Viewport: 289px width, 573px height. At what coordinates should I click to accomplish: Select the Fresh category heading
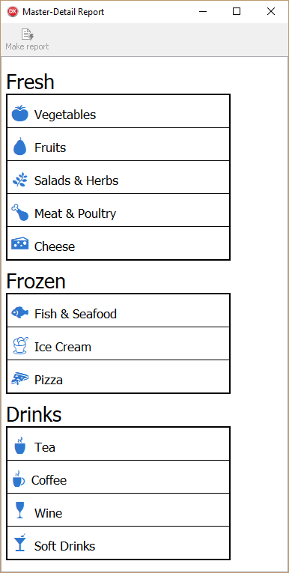tap(31, 82)
